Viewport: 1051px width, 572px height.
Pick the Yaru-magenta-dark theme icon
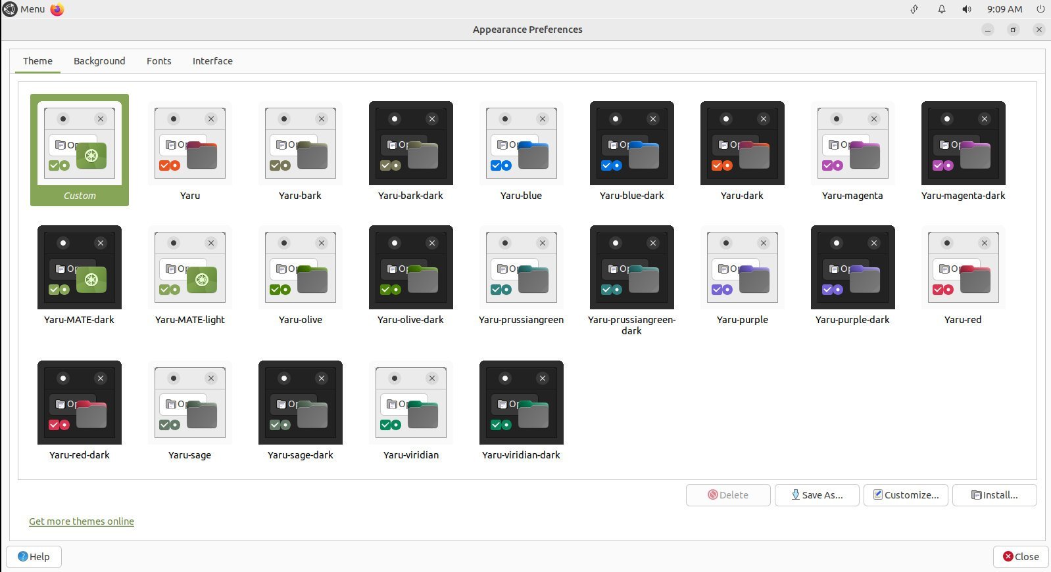(x=963, y=144)
